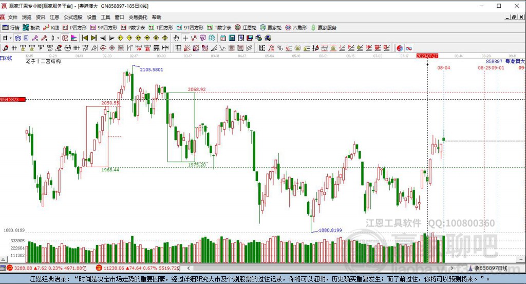This screenshot has height=284, width=526.
Task: Click the 1880.8199 low price label
Action: [330, 230]
